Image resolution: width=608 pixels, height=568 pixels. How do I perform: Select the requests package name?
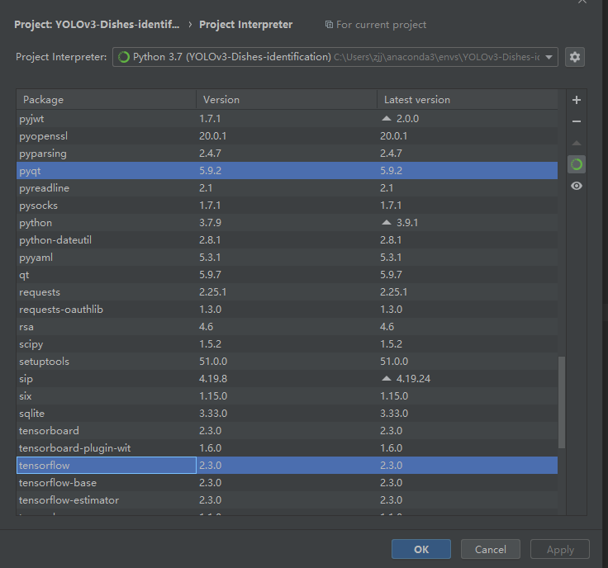tap(40, 292)
